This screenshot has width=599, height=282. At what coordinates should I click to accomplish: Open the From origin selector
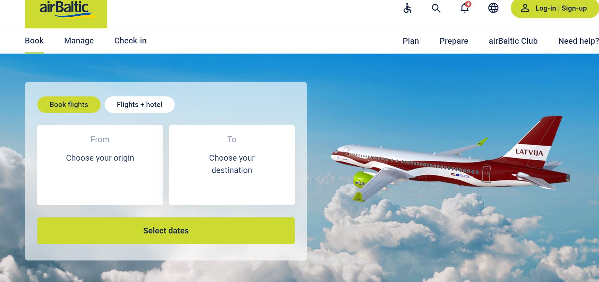coord(100,165)
